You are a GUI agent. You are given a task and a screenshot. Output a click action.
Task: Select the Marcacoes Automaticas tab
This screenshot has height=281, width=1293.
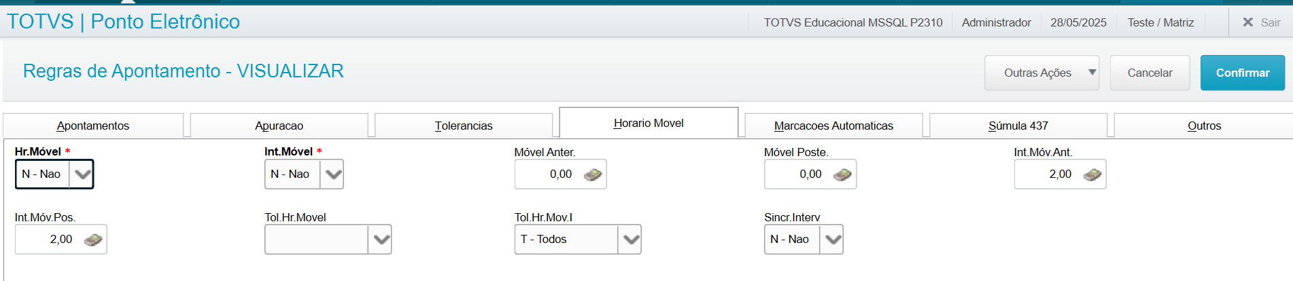[x=833, y=126]
